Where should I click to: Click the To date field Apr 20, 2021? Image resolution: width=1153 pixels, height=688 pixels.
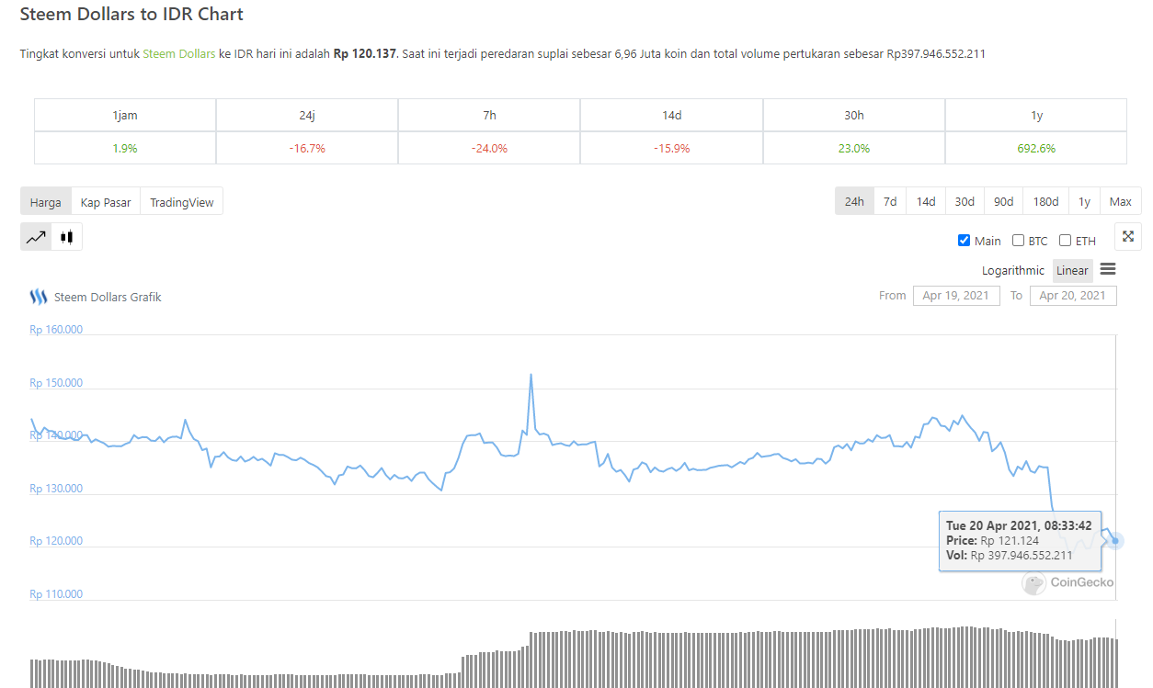click(1073, 296)
